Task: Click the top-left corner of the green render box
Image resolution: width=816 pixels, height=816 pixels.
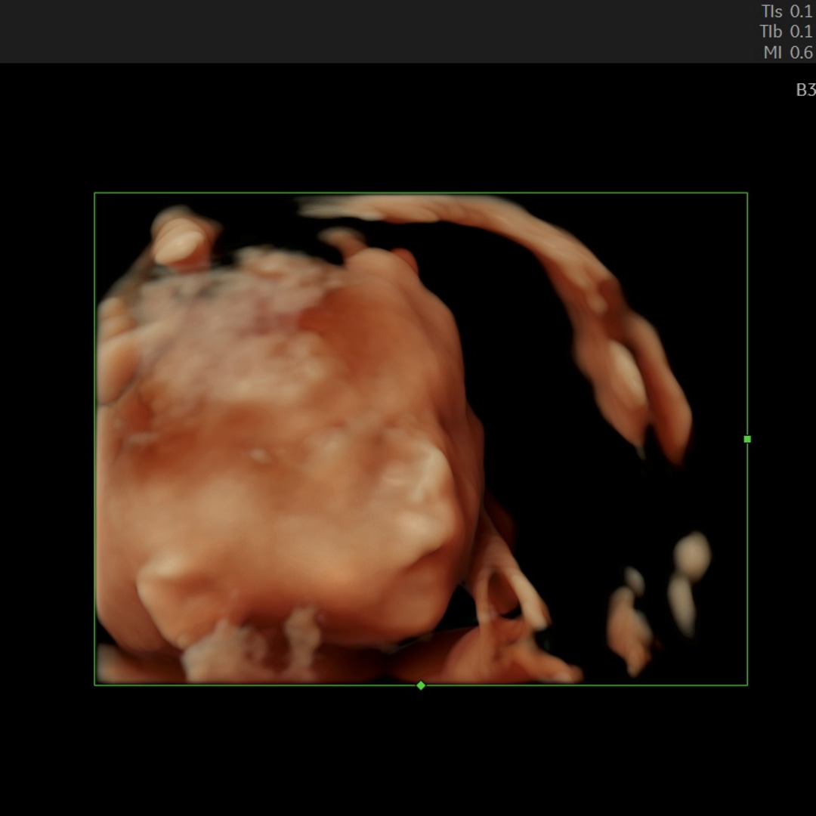Action: (x=94, y=193)
